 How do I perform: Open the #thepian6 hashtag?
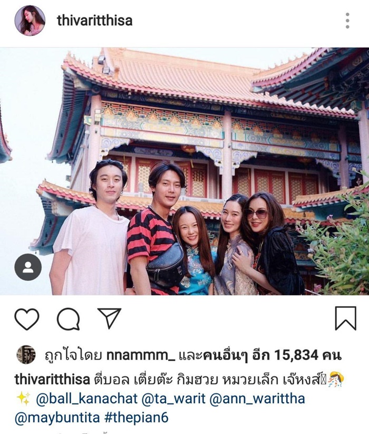coord(137,418)
